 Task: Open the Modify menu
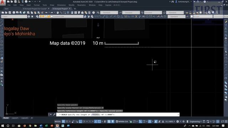coord(71,5)
